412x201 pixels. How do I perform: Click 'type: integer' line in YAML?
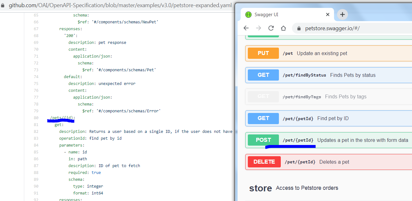(x=88, y=186)
